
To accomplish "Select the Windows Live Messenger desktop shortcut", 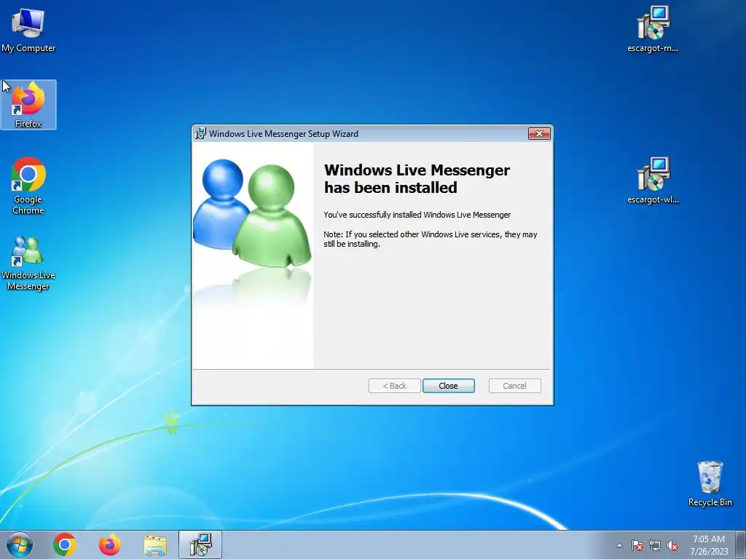I will click(x=28, y=263).
